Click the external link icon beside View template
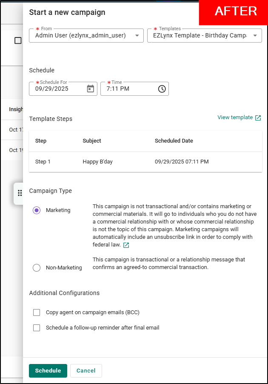The width and height of the screenshot is (268, 384). click(x=258, y=118)
